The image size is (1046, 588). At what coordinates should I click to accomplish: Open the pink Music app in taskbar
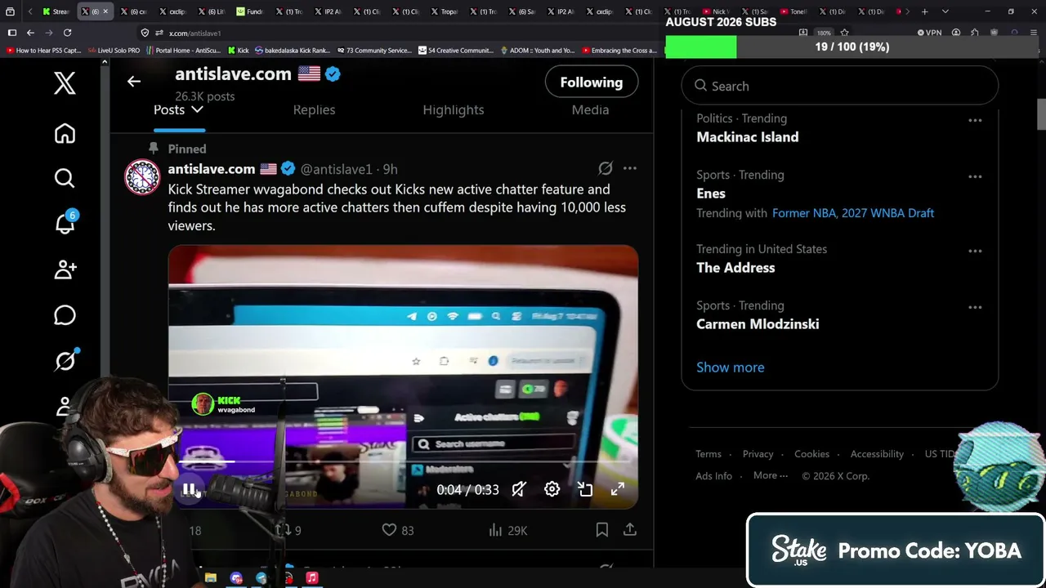(x=311, y=577)
